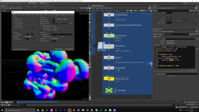Open the Tools menu in network editor
The height and width of the screenshot is (112, 199).
(106, 11)
